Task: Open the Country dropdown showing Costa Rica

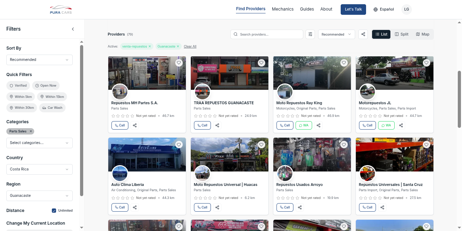Action: pos(39,169)
